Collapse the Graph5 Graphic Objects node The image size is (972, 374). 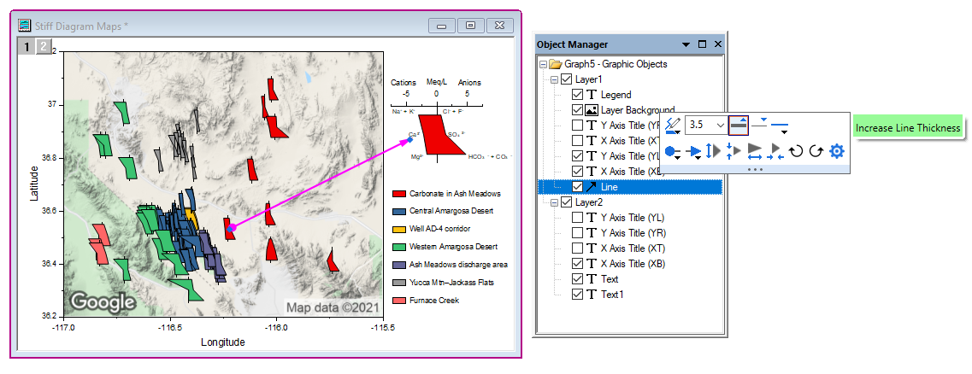tap(542, 64)
